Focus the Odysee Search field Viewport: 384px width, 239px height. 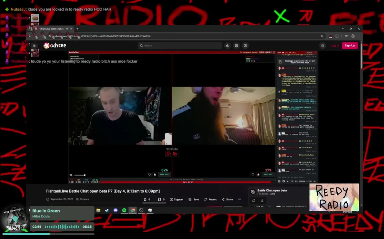180,45
